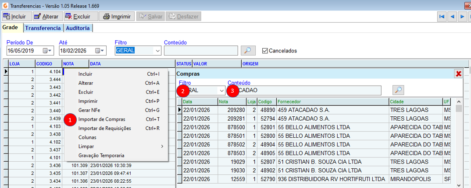Click the main Conteúdo text field
This screenshot has width=471, height=188.
(x=201, y=51)
